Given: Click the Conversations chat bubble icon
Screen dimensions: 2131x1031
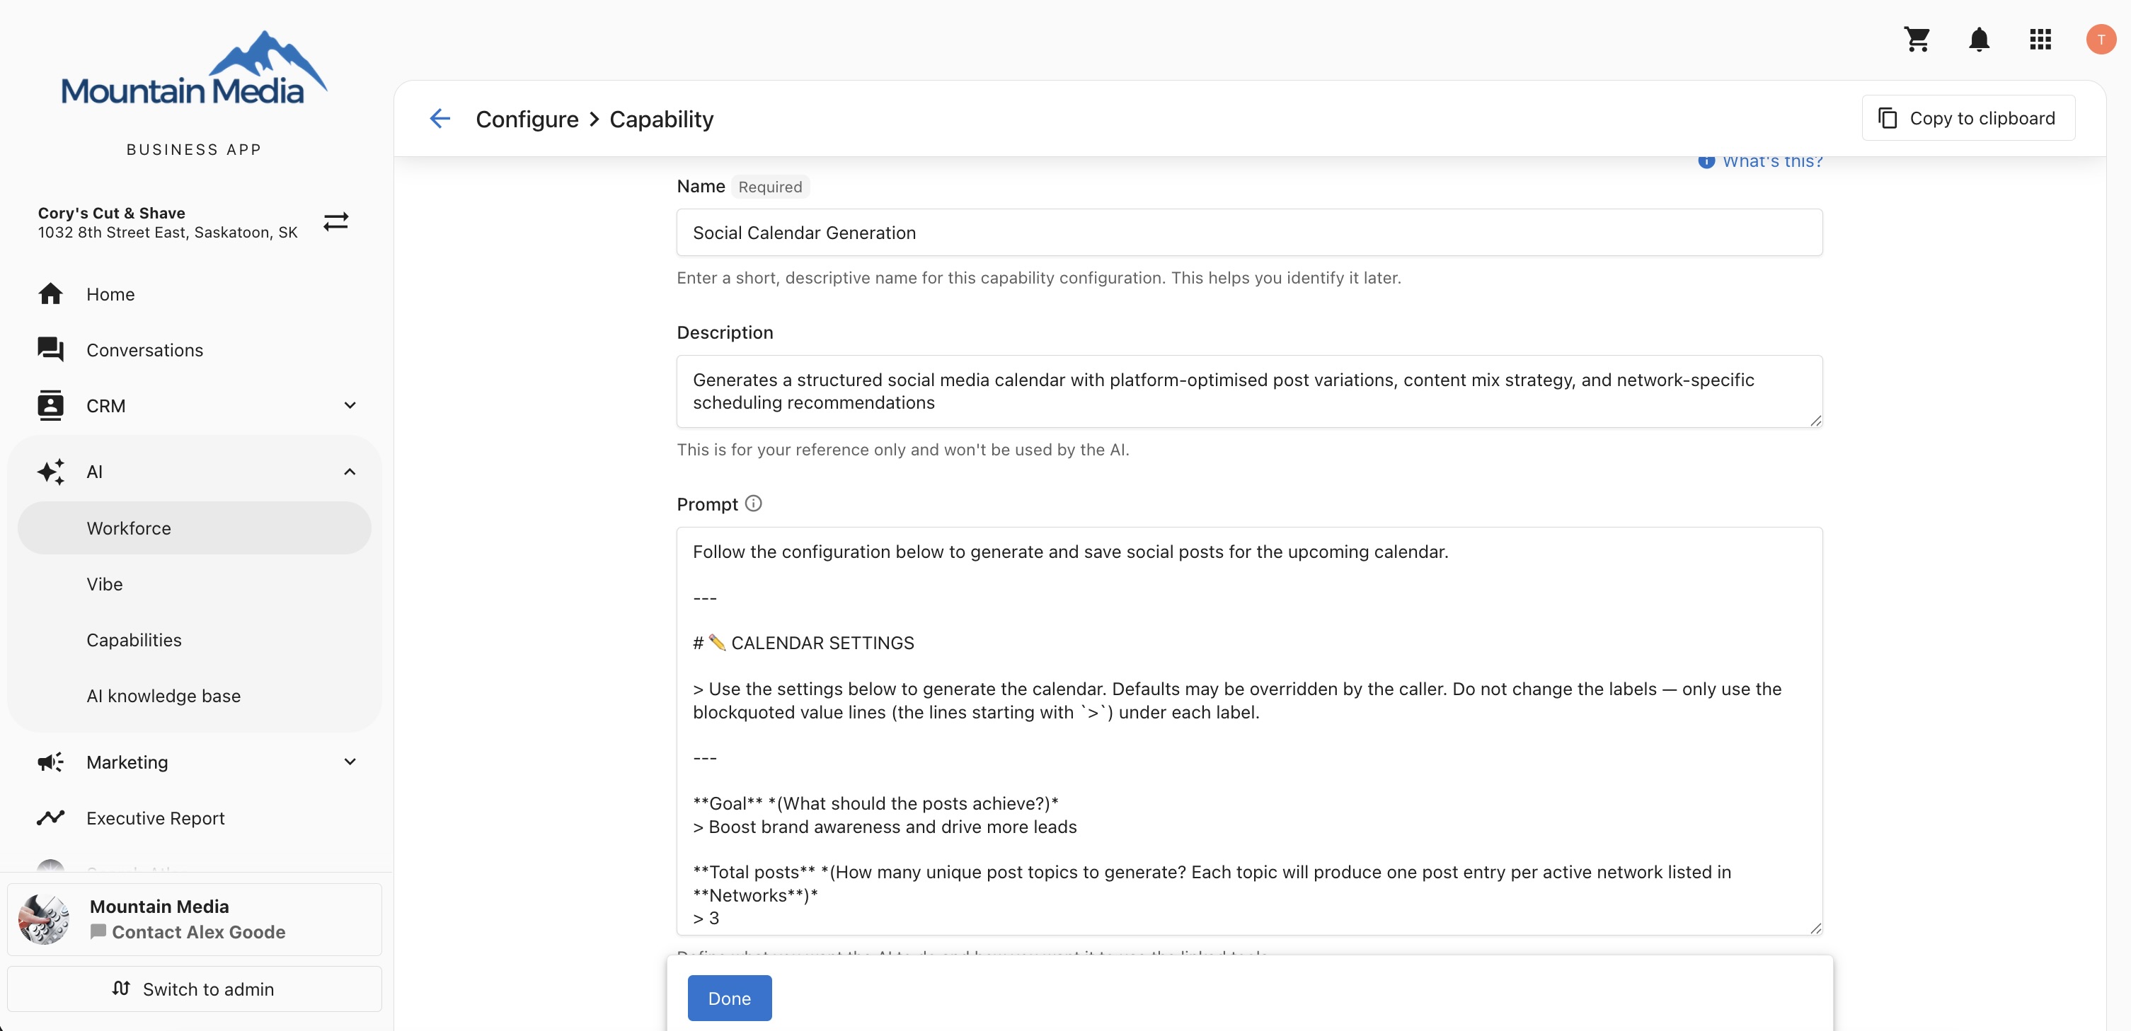Looking at the screenshot, I should [x=50, y=349].
